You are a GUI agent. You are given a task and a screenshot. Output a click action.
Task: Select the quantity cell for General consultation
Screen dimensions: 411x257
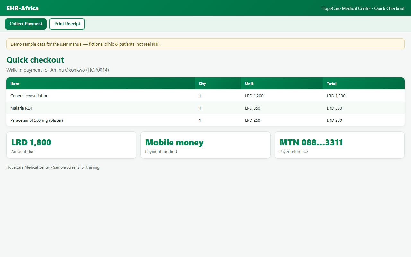point(218,96)
